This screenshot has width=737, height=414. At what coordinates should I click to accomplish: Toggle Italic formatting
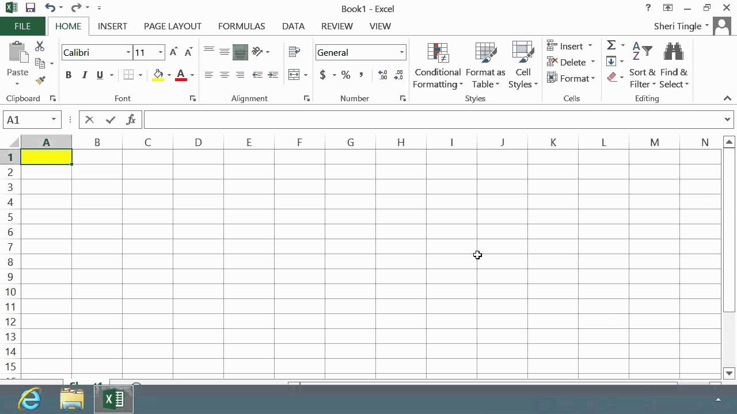tap(84, 75)
